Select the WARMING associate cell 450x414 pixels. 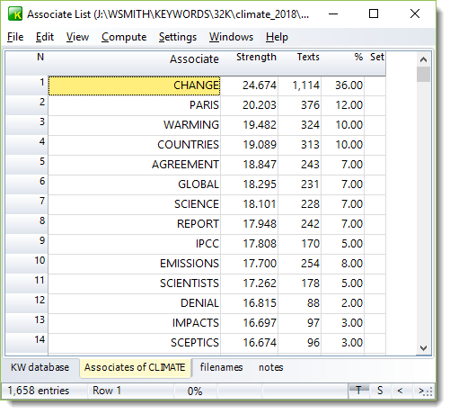(x=134, y=125)
